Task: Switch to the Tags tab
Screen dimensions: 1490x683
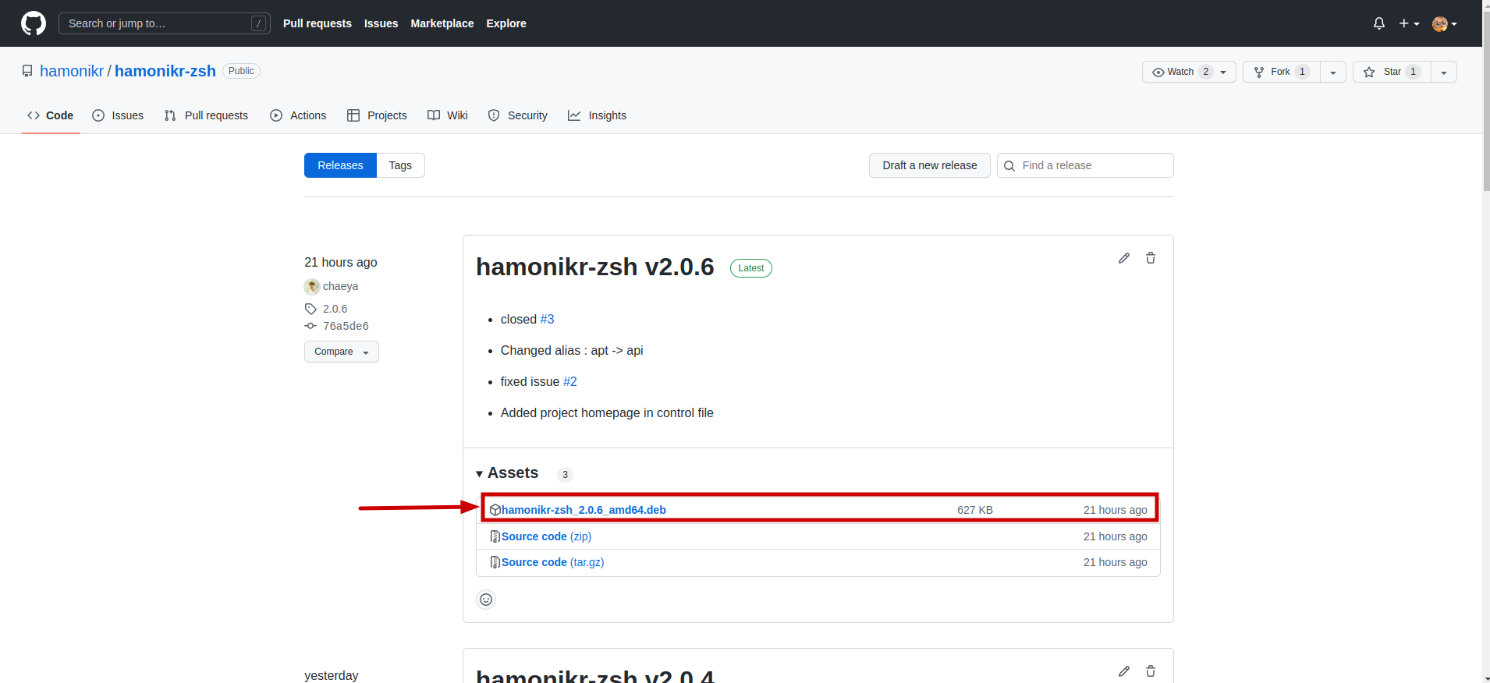Action: [400, 165]
